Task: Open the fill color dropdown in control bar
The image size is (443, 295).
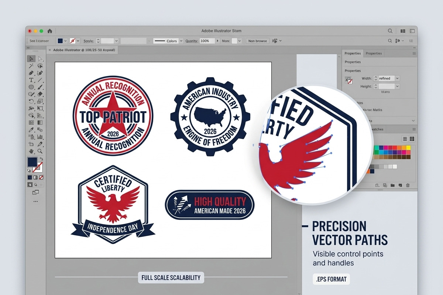Action: 66,41
